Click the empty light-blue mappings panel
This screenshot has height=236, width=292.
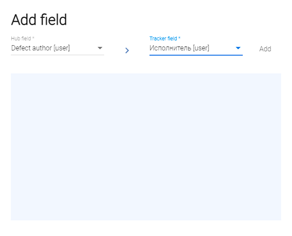coord(146,147)
